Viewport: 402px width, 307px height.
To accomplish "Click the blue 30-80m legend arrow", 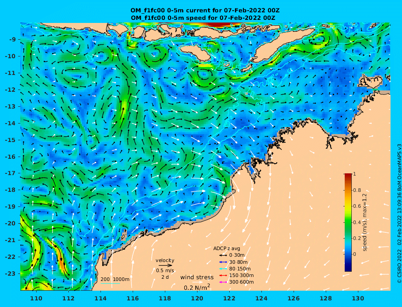I will [x=223, y=262].
